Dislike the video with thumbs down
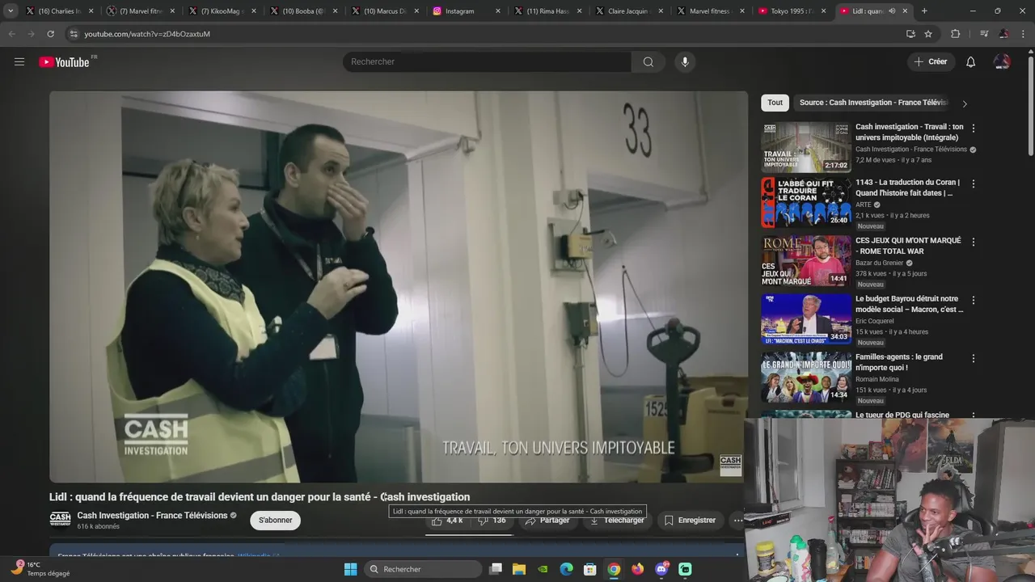 click(x=492, y=521)
